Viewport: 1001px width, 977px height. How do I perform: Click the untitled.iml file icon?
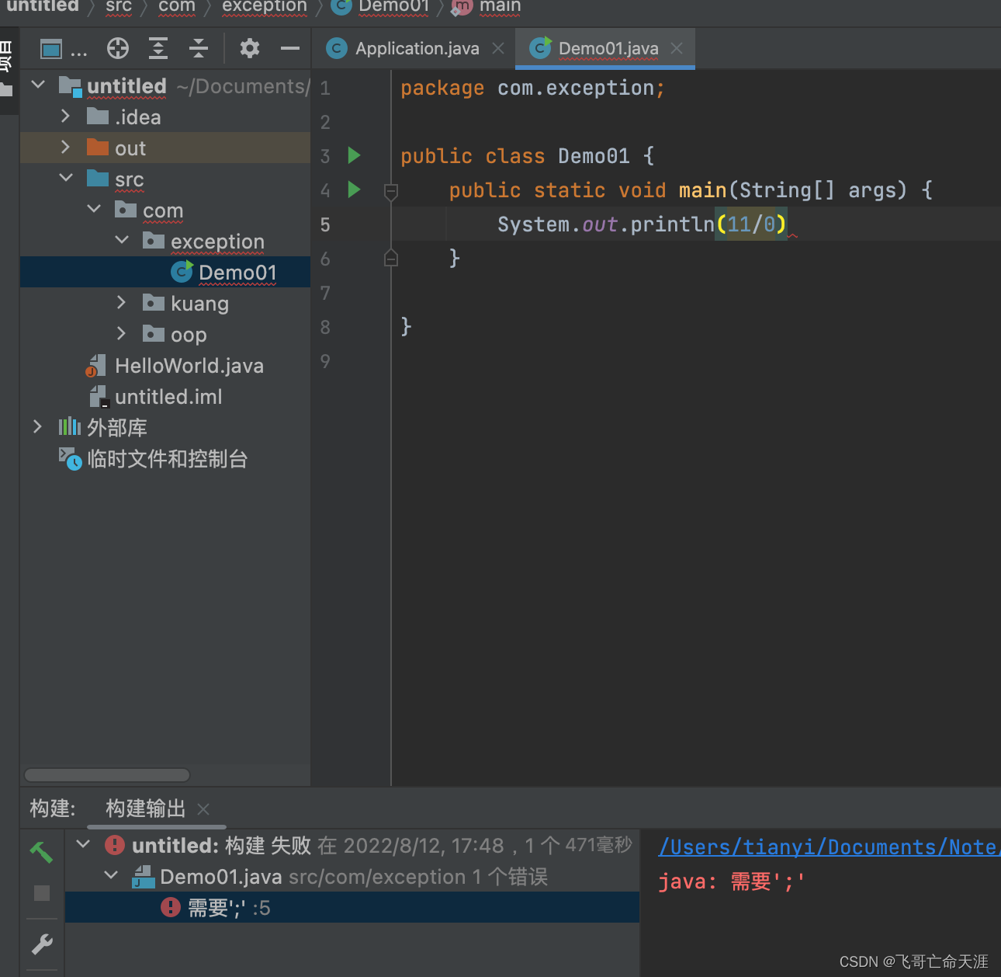pyautogui.click(x=99, y=397)
